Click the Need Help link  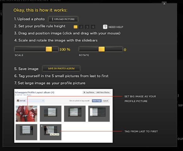(x=116, y=27)
